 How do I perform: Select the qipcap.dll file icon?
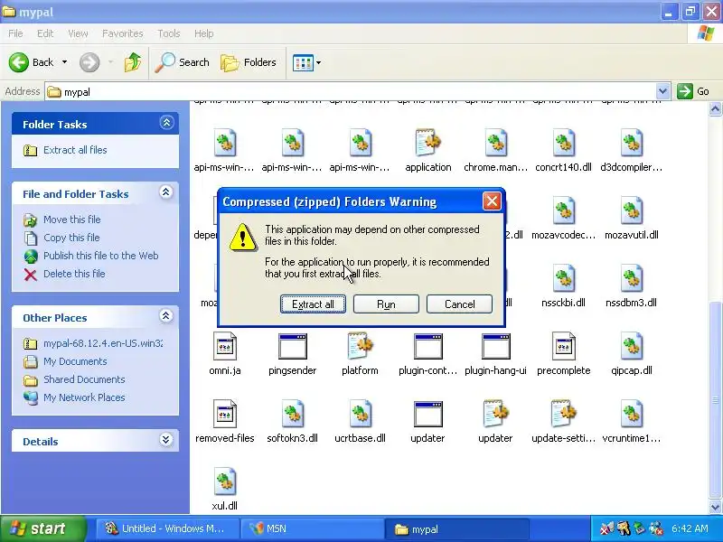631,346
